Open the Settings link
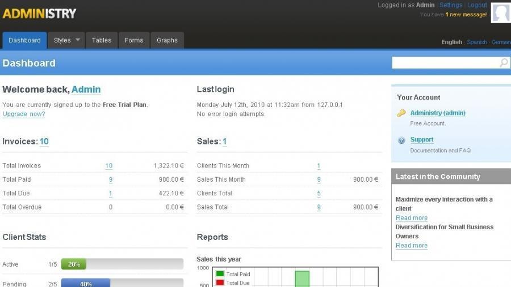 point(451,5)
